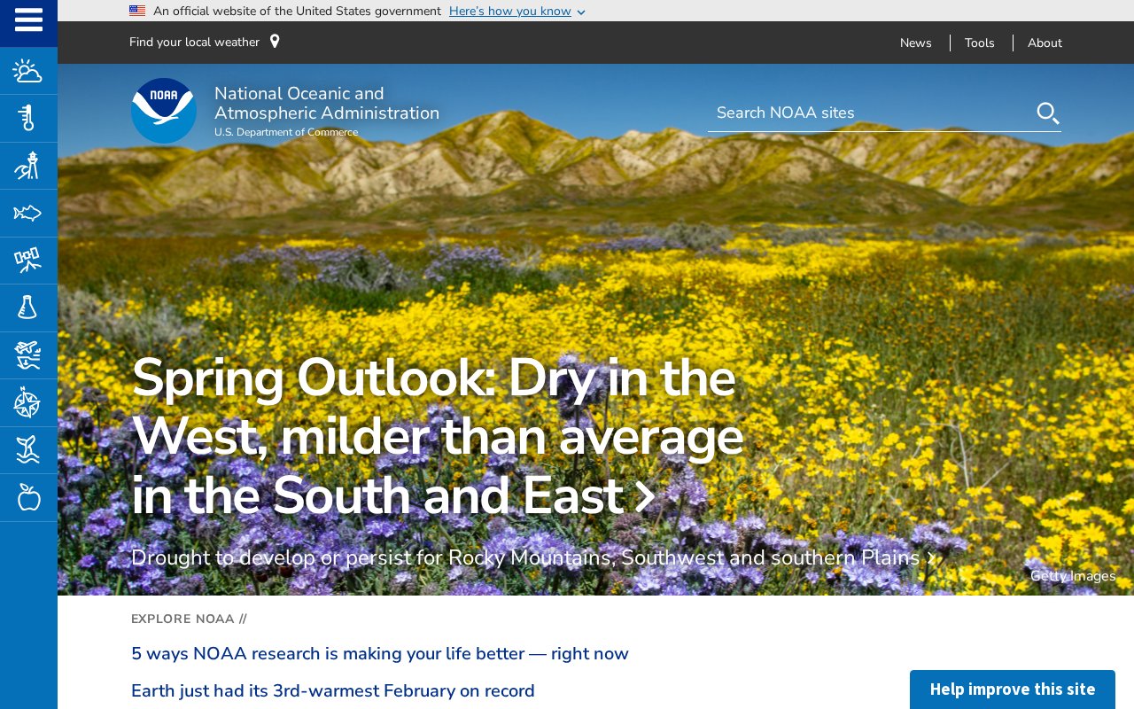Open the Charting compass rose icon
This screenshot has height=709, width=1134.
[x=28, y=402]
